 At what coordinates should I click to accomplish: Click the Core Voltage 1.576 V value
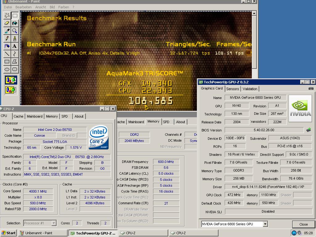(76, 148)
